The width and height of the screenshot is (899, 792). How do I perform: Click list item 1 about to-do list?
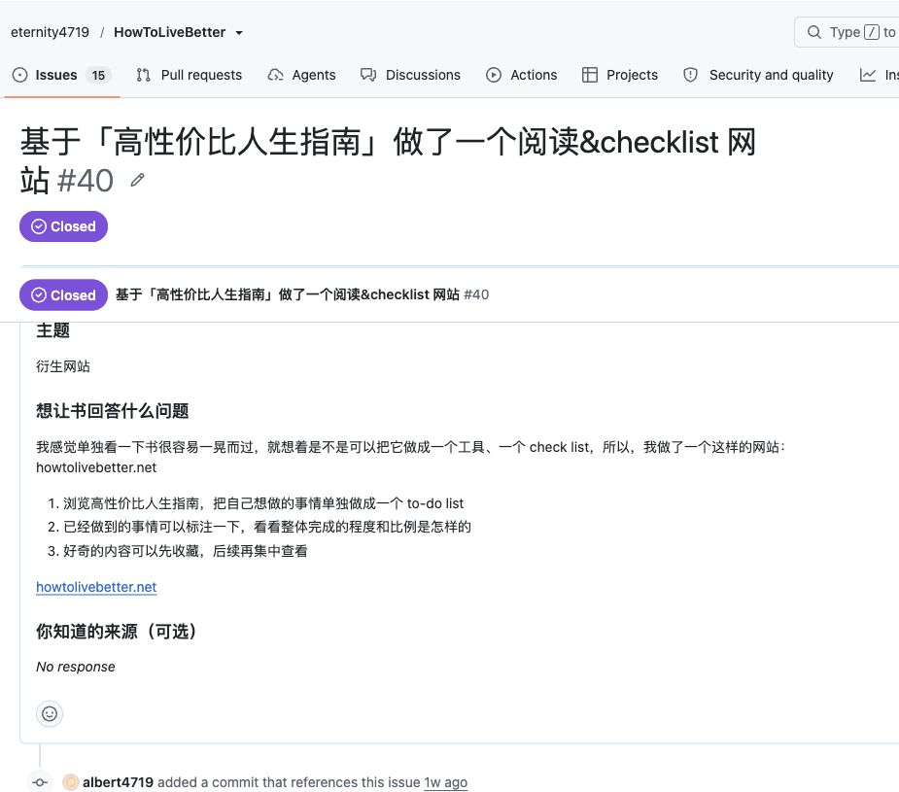click(263, 503)
